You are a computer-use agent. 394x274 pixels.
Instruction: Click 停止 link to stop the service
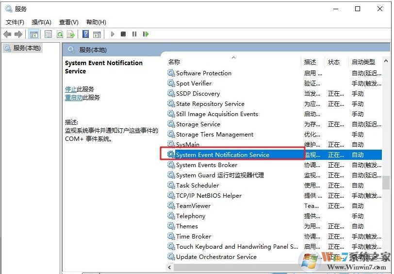71,89
